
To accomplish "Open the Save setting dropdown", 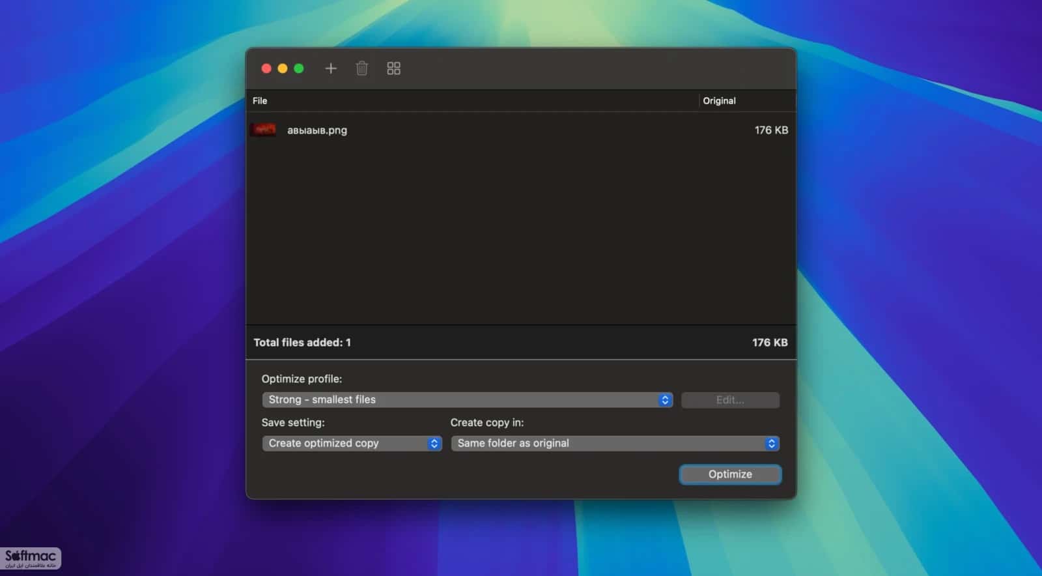I will coord(352,443).
